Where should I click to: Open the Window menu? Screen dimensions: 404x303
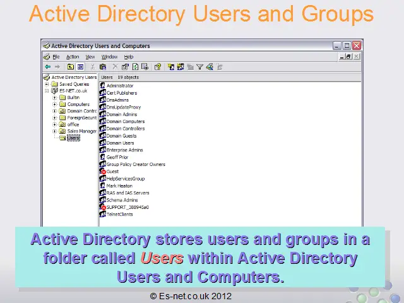point(109,57)
